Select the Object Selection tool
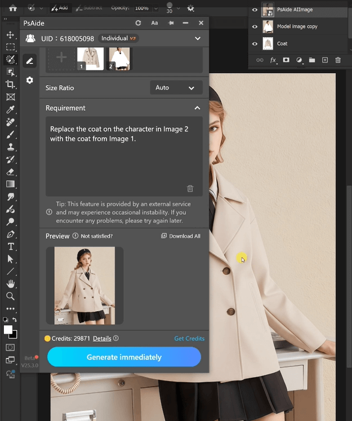This screenshot has height=421, width=352. [10, 71]
